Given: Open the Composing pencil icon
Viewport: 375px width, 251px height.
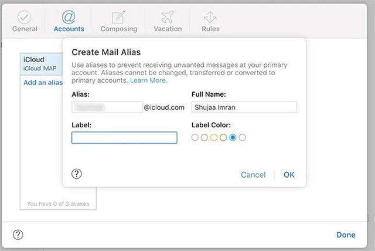Looking at the screenshot, I should tap(118, 17).
